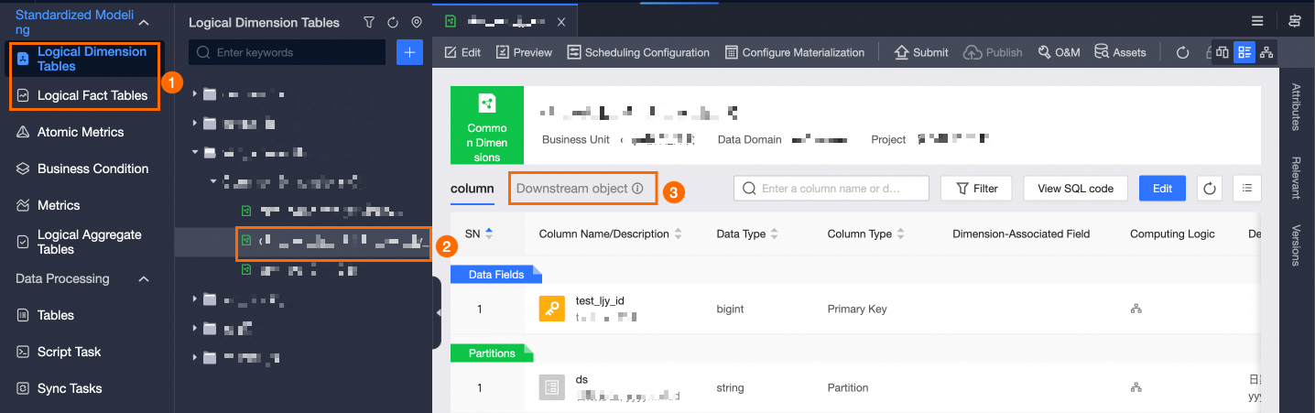Collapse the Standardized Modeling section
Viewport: 1315px width, 413px height.
tap(144, 22)
